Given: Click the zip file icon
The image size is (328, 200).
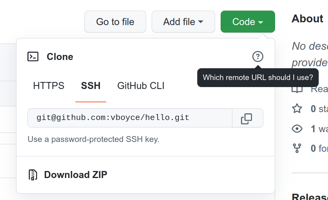Looking at the screenshot, I should [33, 175].
